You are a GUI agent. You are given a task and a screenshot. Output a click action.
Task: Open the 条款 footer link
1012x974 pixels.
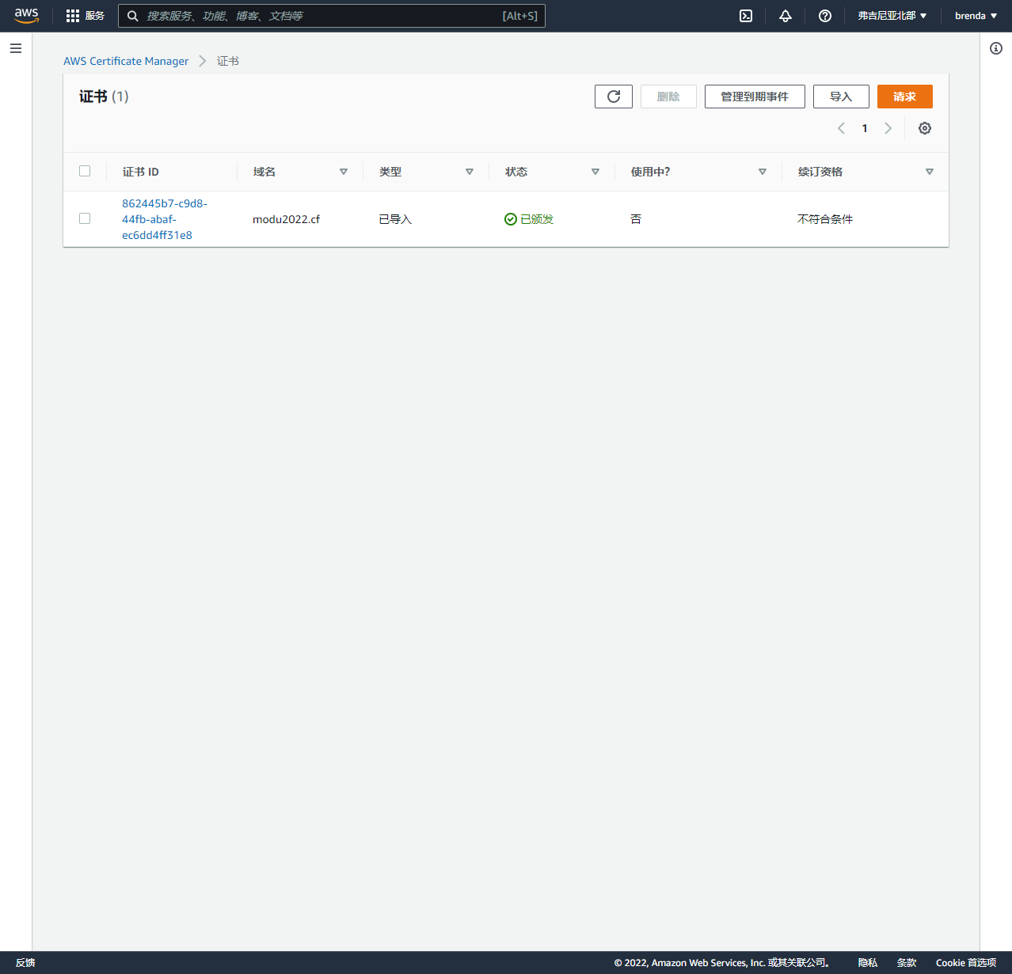(x=907, y=963)
